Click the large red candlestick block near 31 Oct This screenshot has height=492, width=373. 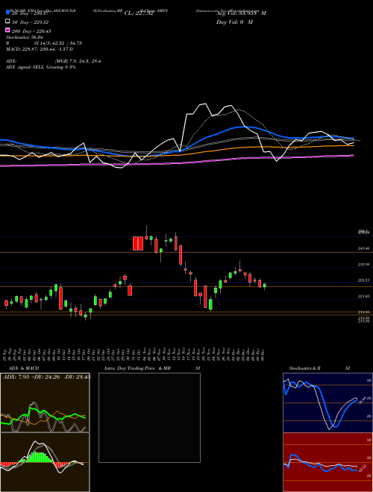(x=138, y=244)
